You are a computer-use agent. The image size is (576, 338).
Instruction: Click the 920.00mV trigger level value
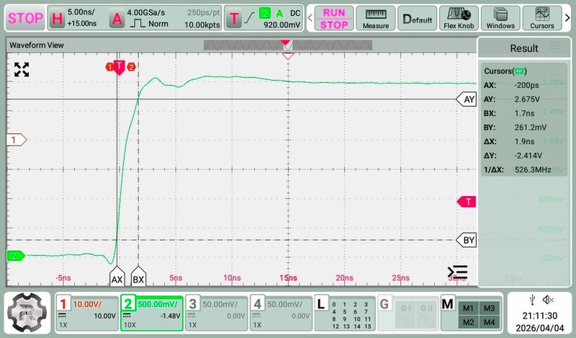pyautogui.click(x=282, y=25)
